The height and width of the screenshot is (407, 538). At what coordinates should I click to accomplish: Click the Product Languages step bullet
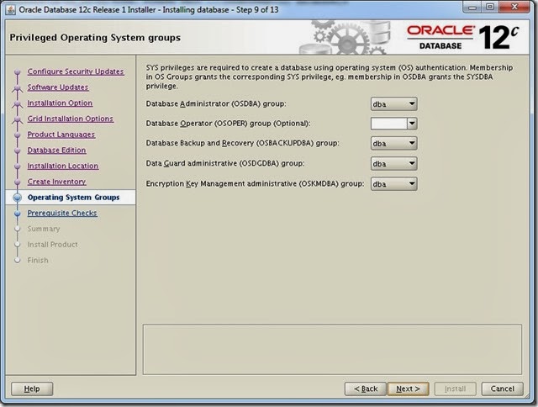pos(18,135)
